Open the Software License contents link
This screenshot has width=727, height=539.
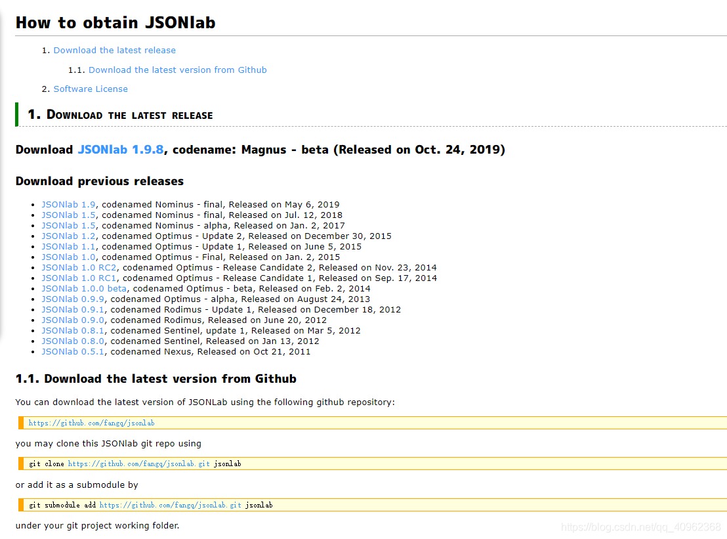coord(91,89)
